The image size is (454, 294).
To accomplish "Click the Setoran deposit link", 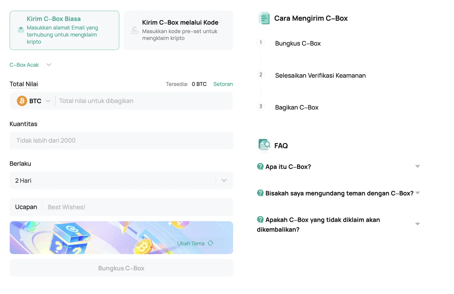I will tap(223, 84).
